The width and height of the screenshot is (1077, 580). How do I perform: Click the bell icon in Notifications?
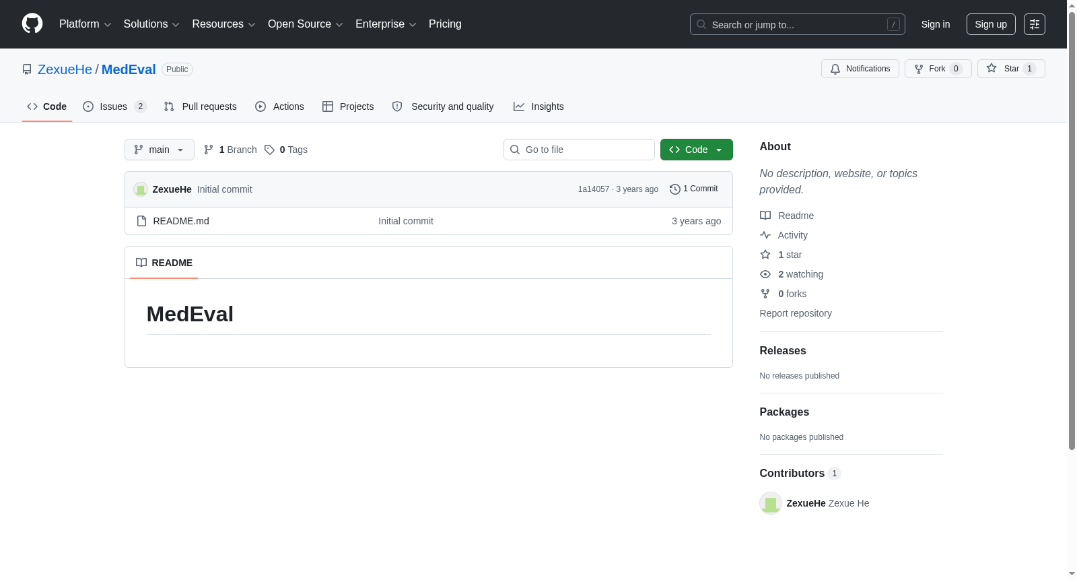835,69
